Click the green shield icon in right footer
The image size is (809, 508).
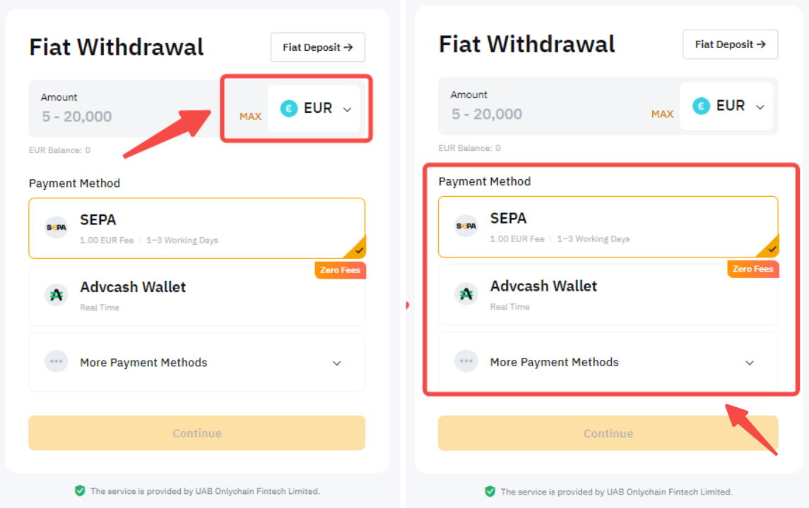[490, 491]
